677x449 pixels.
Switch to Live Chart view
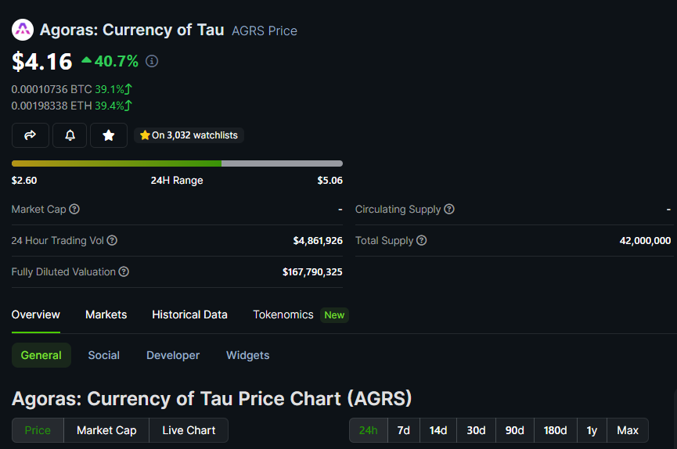coord(189,430)
